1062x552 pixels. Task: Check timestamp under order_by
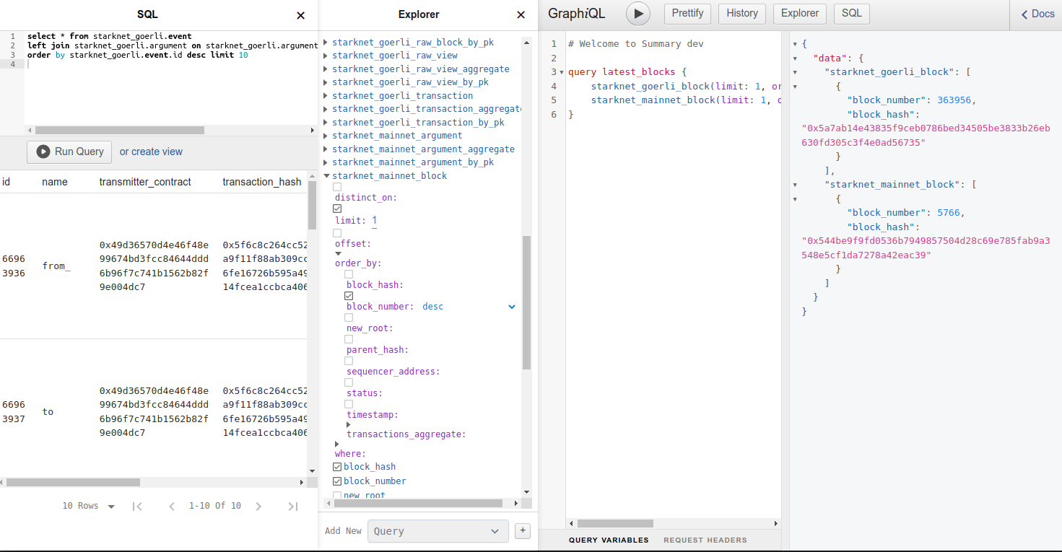pos(349,404)
